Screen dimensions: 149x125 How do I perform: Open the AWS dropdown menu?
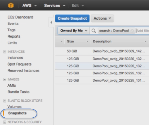(x=29, y=6)
